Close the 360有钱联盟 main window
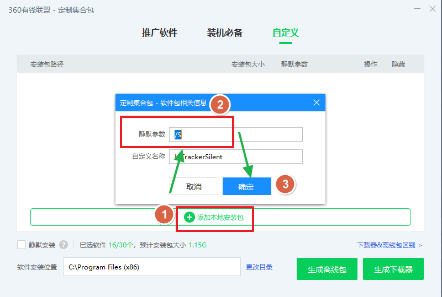 pyautogui.click(x=433, y=9)
